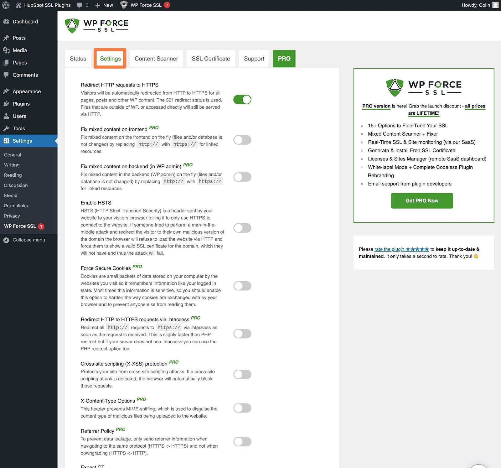Enable Cross-site scripting protection toggle

pos(242,374)
